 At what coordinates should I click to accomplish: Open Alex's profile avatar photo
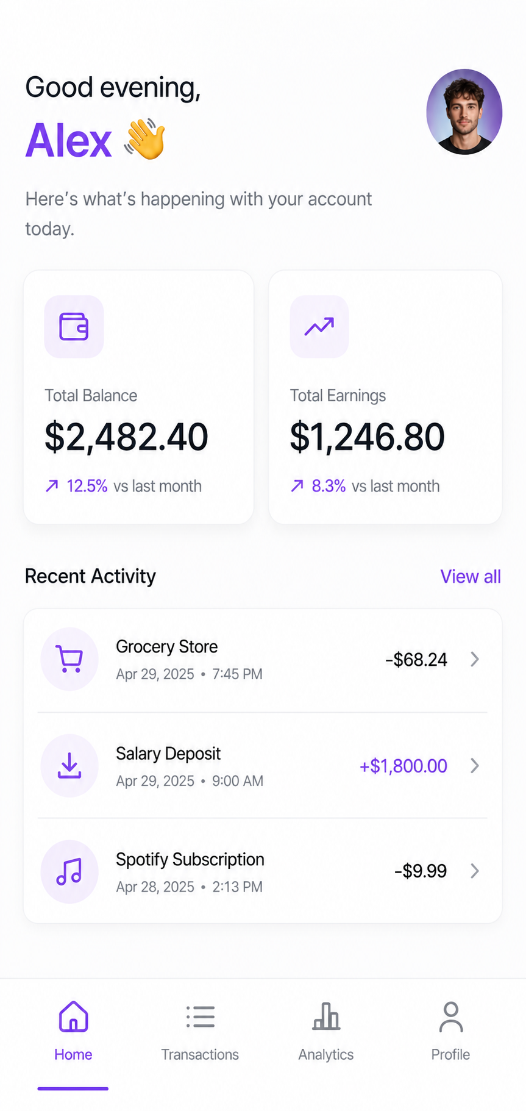[464, 112]
